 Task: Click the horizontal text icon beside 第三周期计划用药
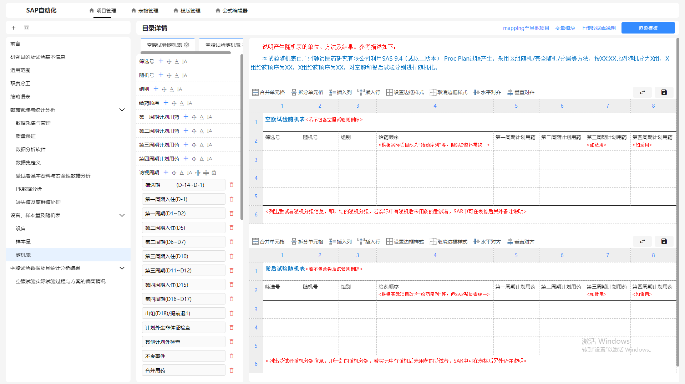point(202,145)
